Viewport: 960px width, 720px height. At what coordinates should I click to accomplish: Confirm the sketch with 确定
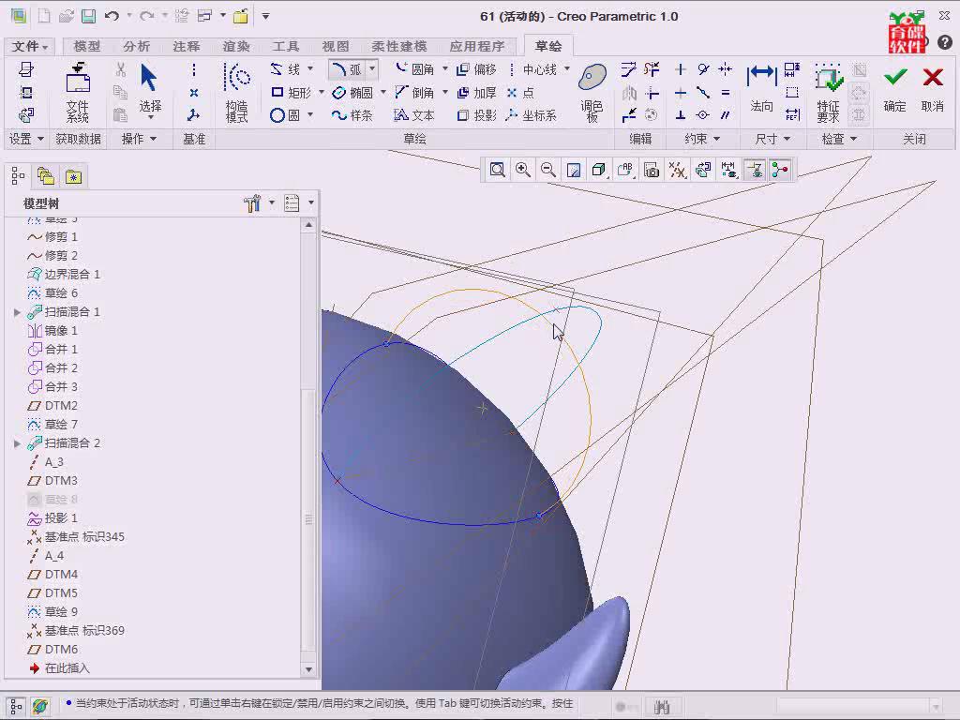coord(894,89)
